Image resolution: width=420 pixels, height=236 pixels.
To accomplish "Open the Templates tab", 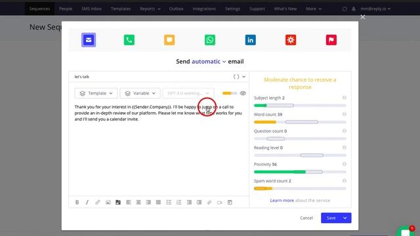I will [121, 9].
